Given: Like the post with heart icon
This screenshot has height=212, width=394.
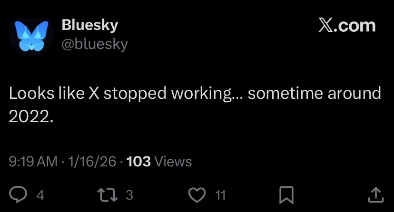Looking at the screenshot, I should [197, 194].
